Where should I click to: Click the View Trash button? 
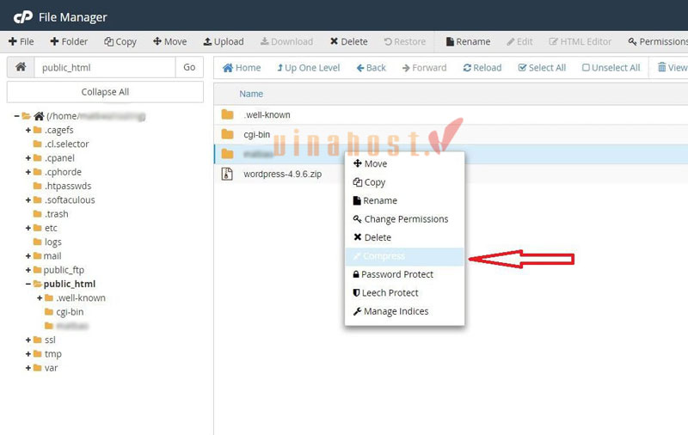(673, 68)
